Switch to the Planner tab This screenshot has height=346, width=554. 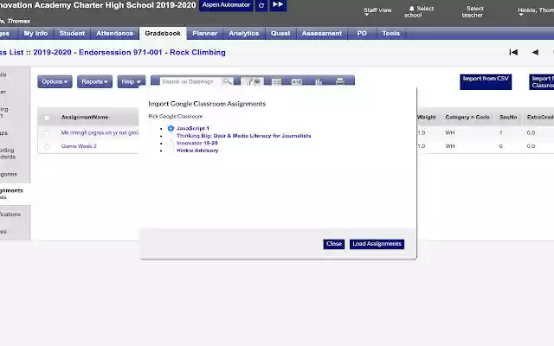[205, 33]
